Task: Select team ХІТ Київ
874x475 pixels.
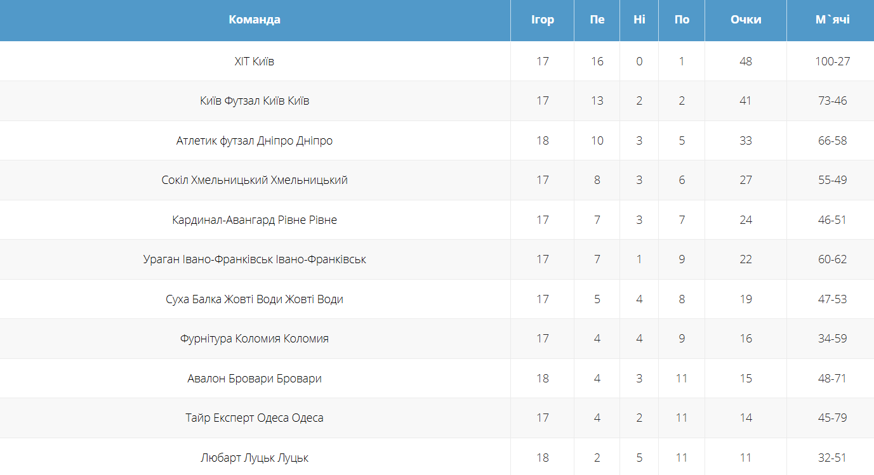Action: (255, 62)
